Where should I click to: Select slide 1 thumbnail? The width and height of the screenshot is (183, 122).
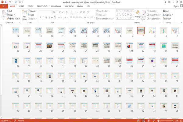(175, 31)
